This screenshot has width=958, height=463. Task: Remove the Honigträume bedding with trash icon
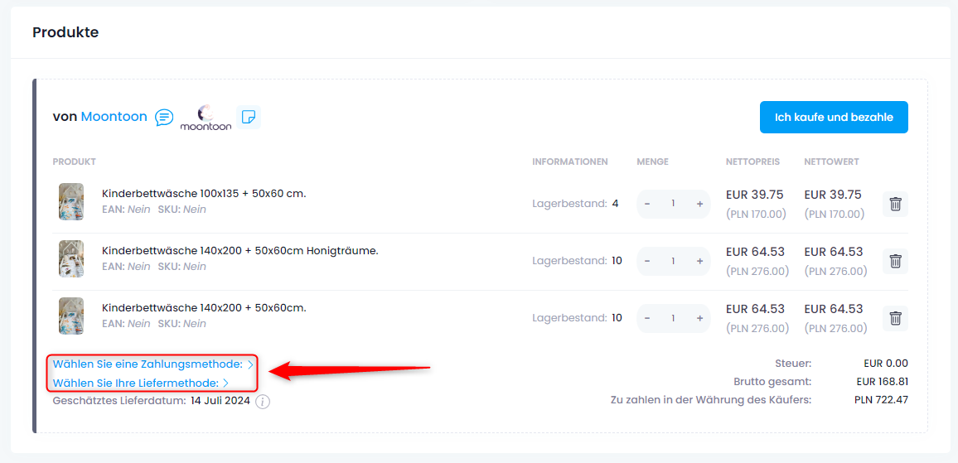[x=895, y=262]
